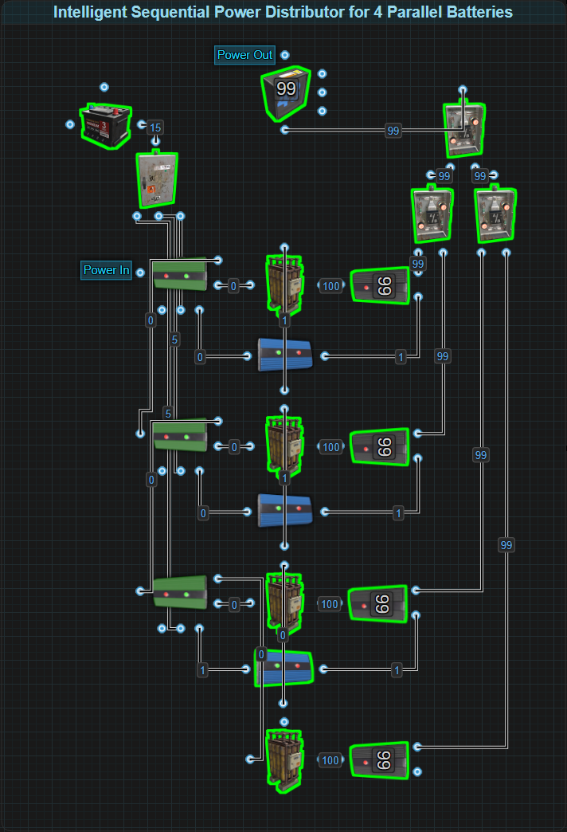Click the 99 label on the rightmost vertical wire
The width and height of the screenshot is (567, 832).
(506, 545)
